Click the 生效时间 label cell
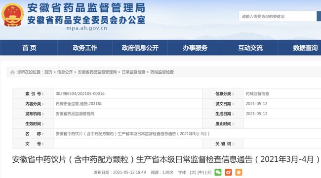The height and width of the screenshot is (178, 321). (x=33, y=124)
